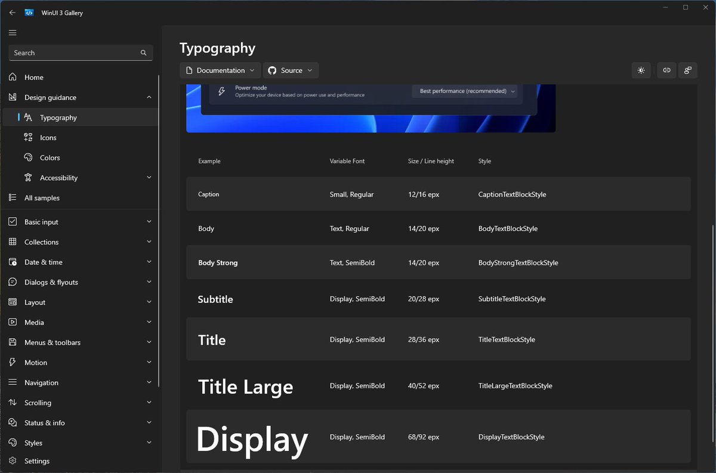
Task: Click the Styles palette icon
Action: (13, 443)
